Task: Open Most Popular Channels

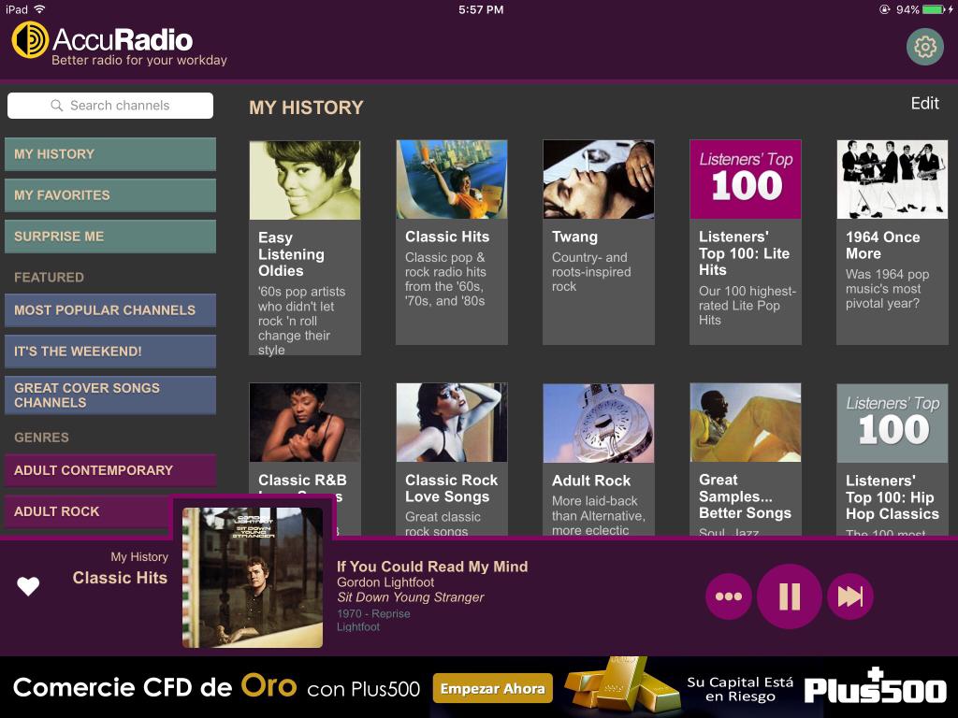Action: [x=110, y=310]
